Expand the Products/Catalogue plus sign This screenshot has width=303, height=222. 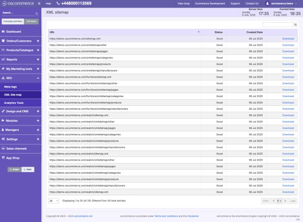(38, 50)
